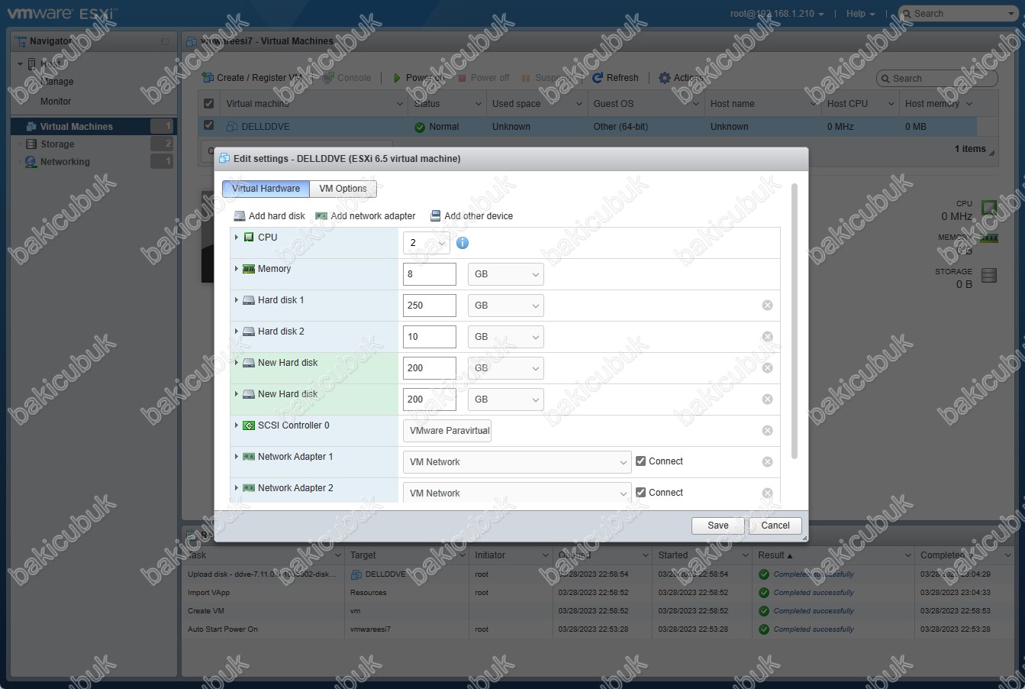Toggle the select-all virtual machines checkbox
Viewport: 1025px width, 689px height.
tap(208, 104)
